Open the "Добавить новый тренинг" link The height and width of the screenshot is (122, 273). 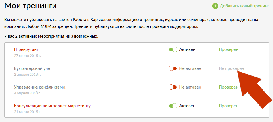(244, 6)
